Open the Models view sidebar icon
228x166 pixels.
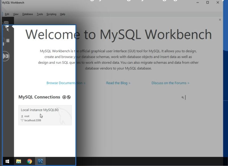(6, 41)
